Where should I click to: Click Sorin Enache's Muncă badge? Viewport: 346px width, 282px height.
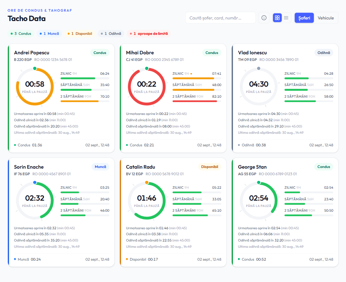click(100, 167)
